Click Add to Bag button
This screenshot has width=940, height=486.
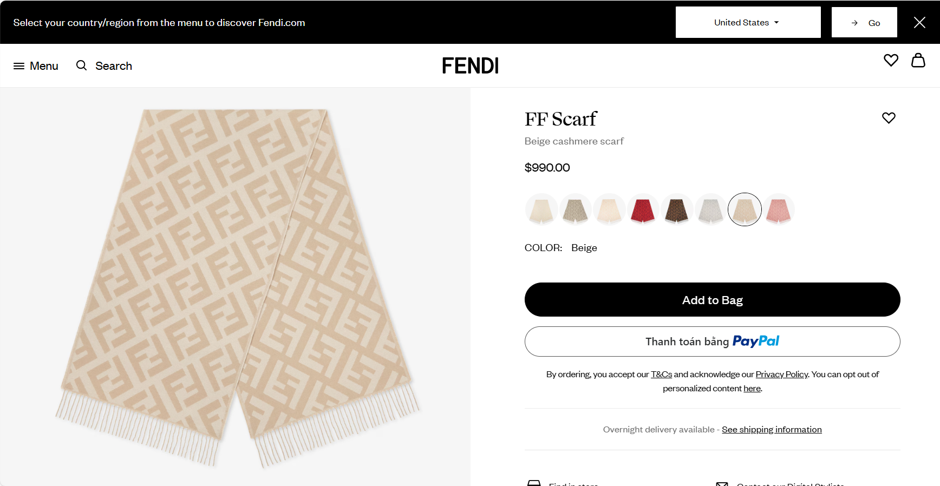tap(712, 300)
